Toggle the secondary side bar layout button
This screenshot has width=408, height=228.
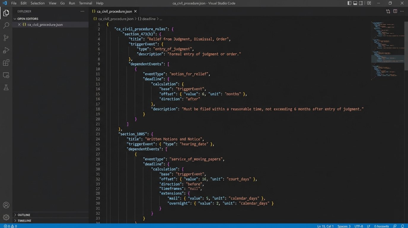coord(361,3)
